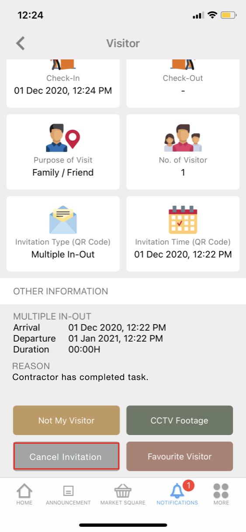246x532 pixels.
Task: Cancel the Invitation
Action: [x=66, y=456]
